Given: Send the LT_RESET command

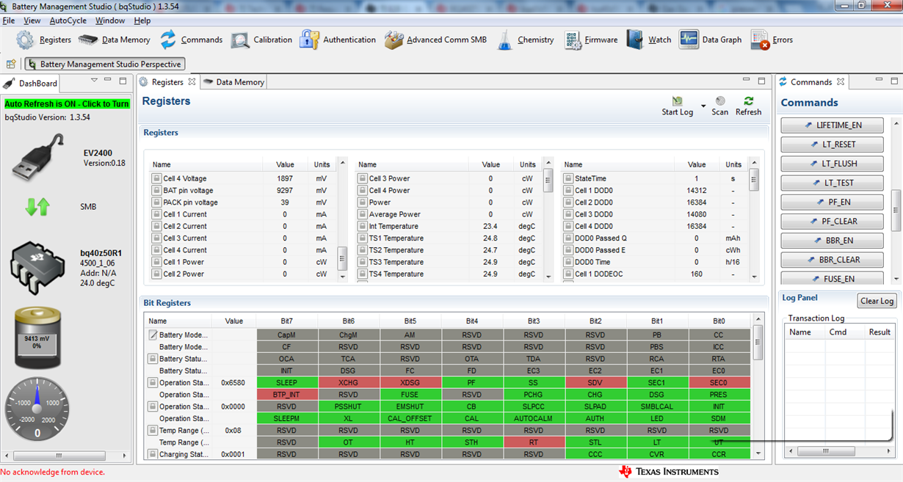Looking at the screenshot, I should (832, 145).
